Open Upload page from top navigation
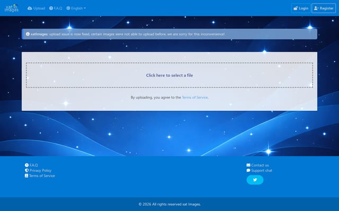 click(x=37, y=8)
